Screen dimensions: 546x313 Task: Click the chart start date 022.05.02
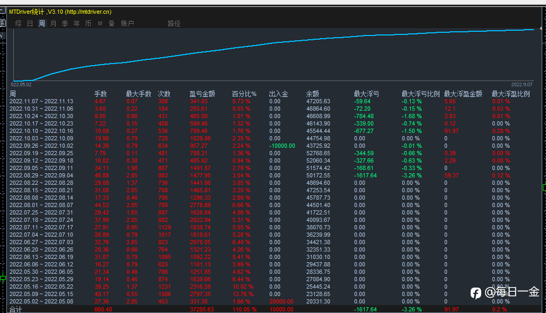21,85
